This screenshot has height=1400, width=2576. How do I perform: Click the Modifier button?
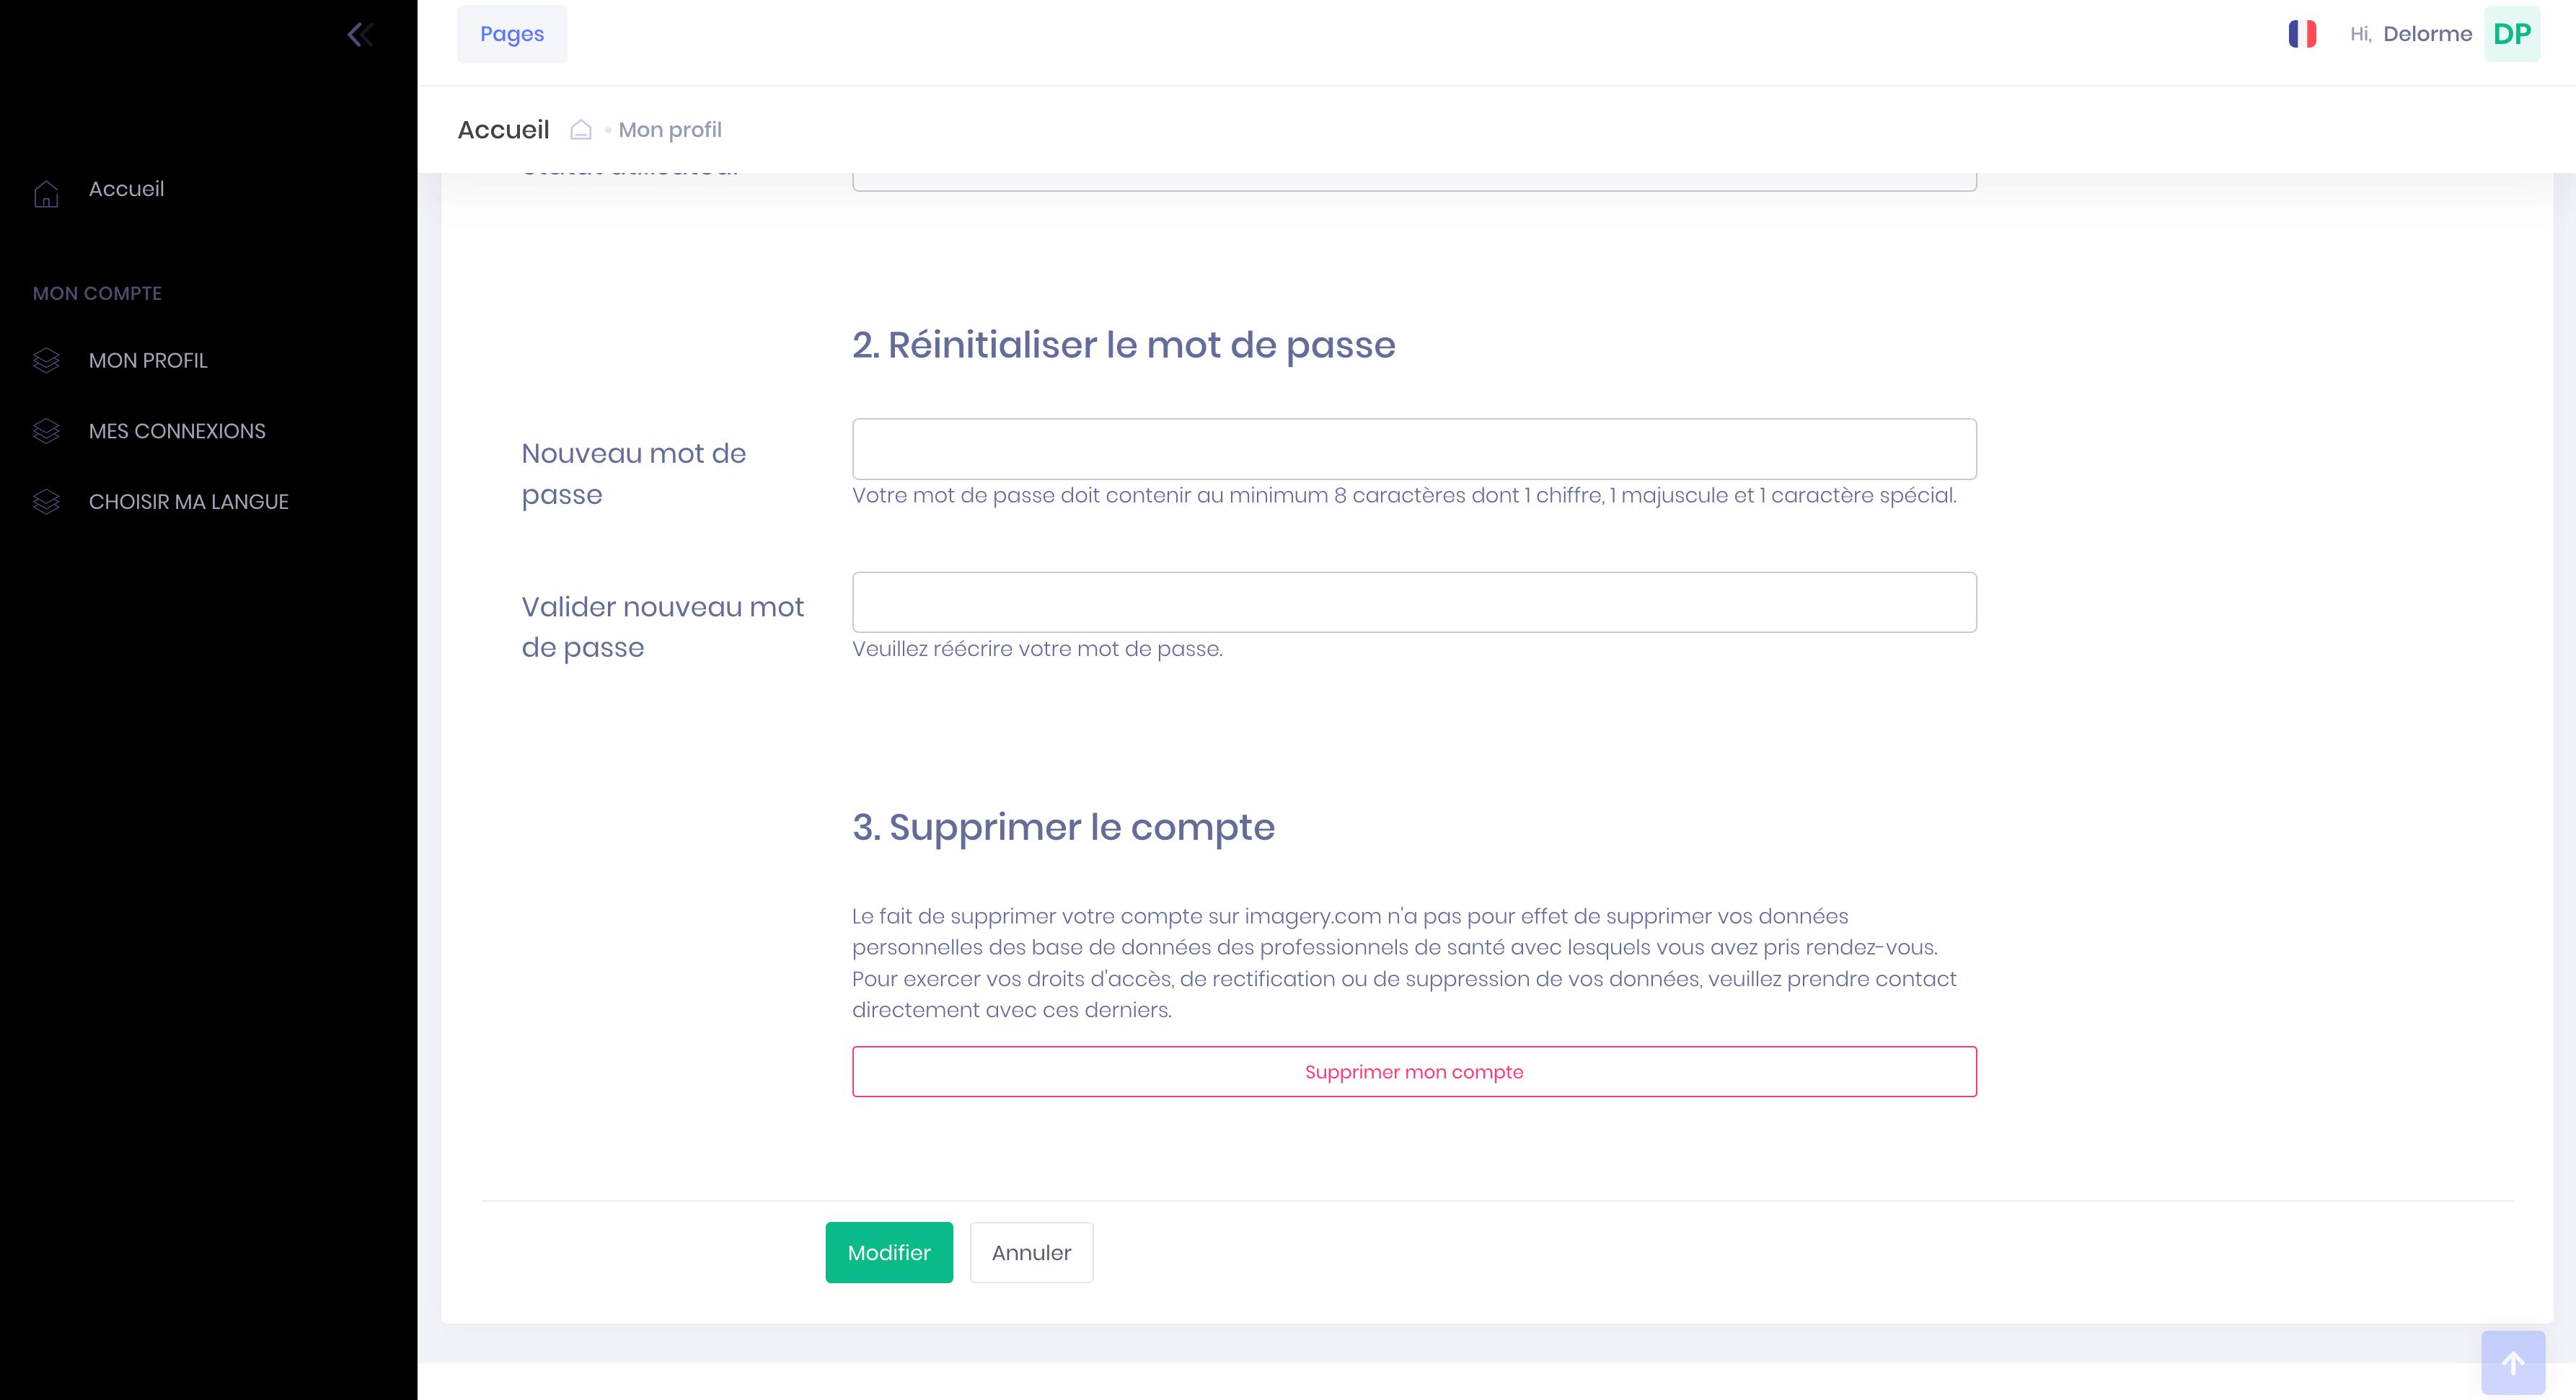(888, 1252)
